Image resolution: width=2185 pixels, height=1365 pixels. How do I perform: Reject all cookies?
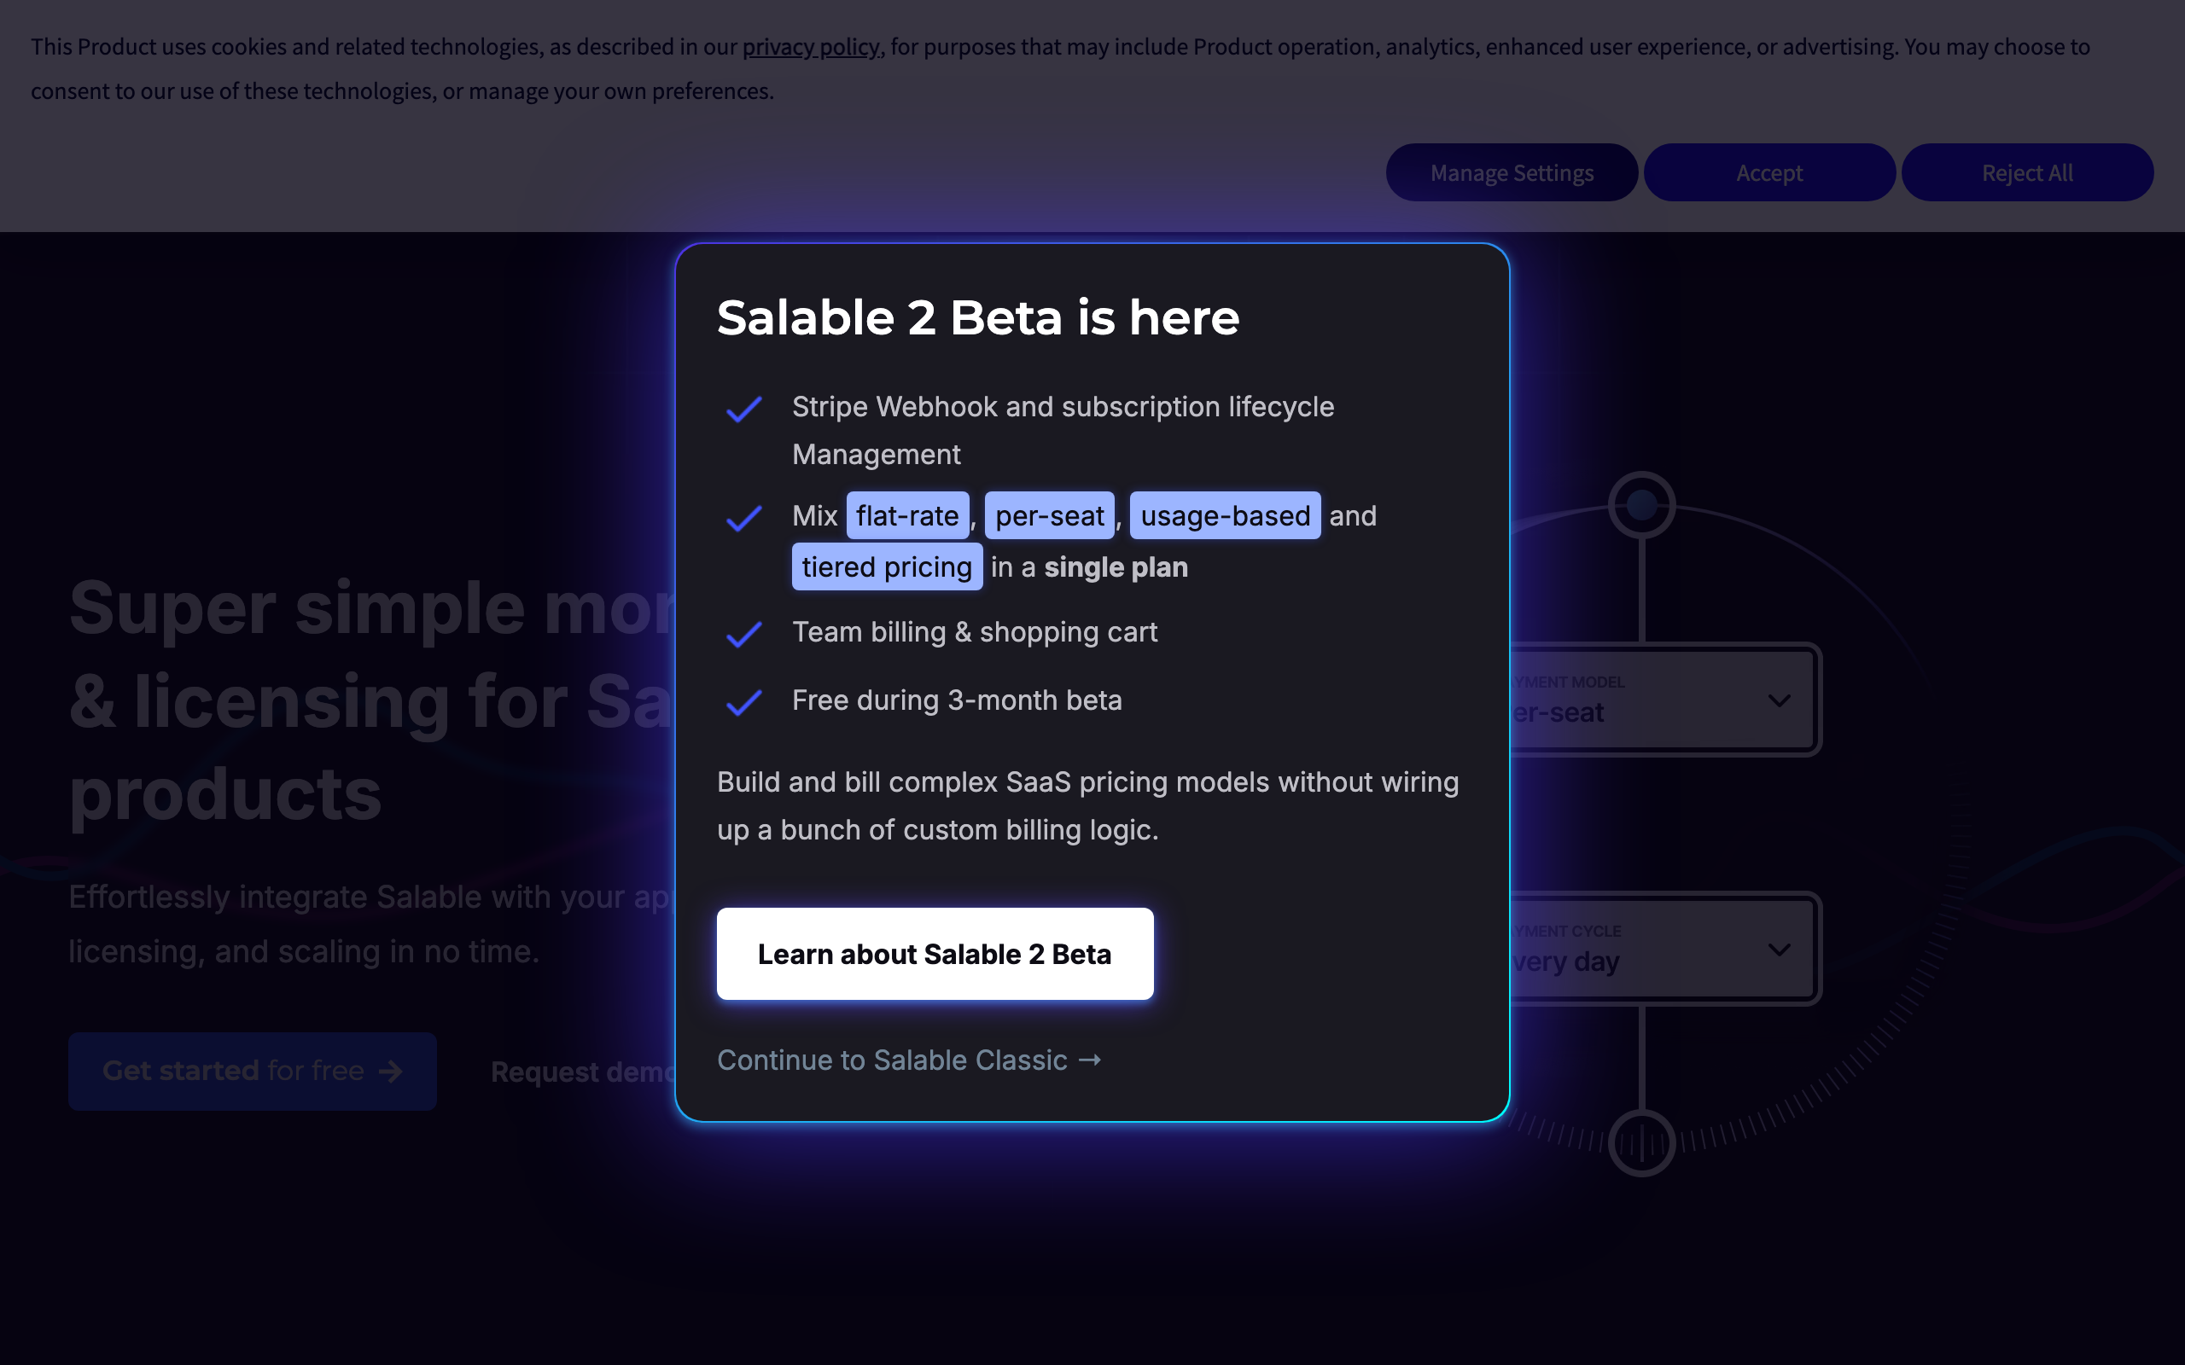tap(2026, 172)
